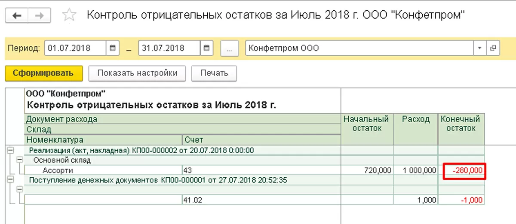
Task: Open calendar for start date 01.07.2018
Action: [112, 48]
